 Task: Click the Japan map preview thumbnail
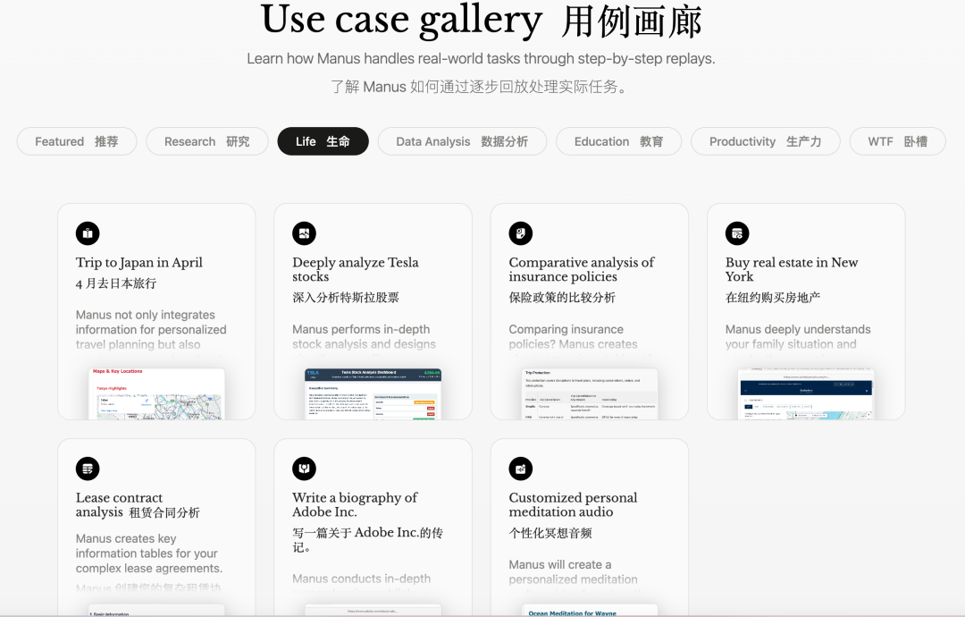(x=157, y=394)
